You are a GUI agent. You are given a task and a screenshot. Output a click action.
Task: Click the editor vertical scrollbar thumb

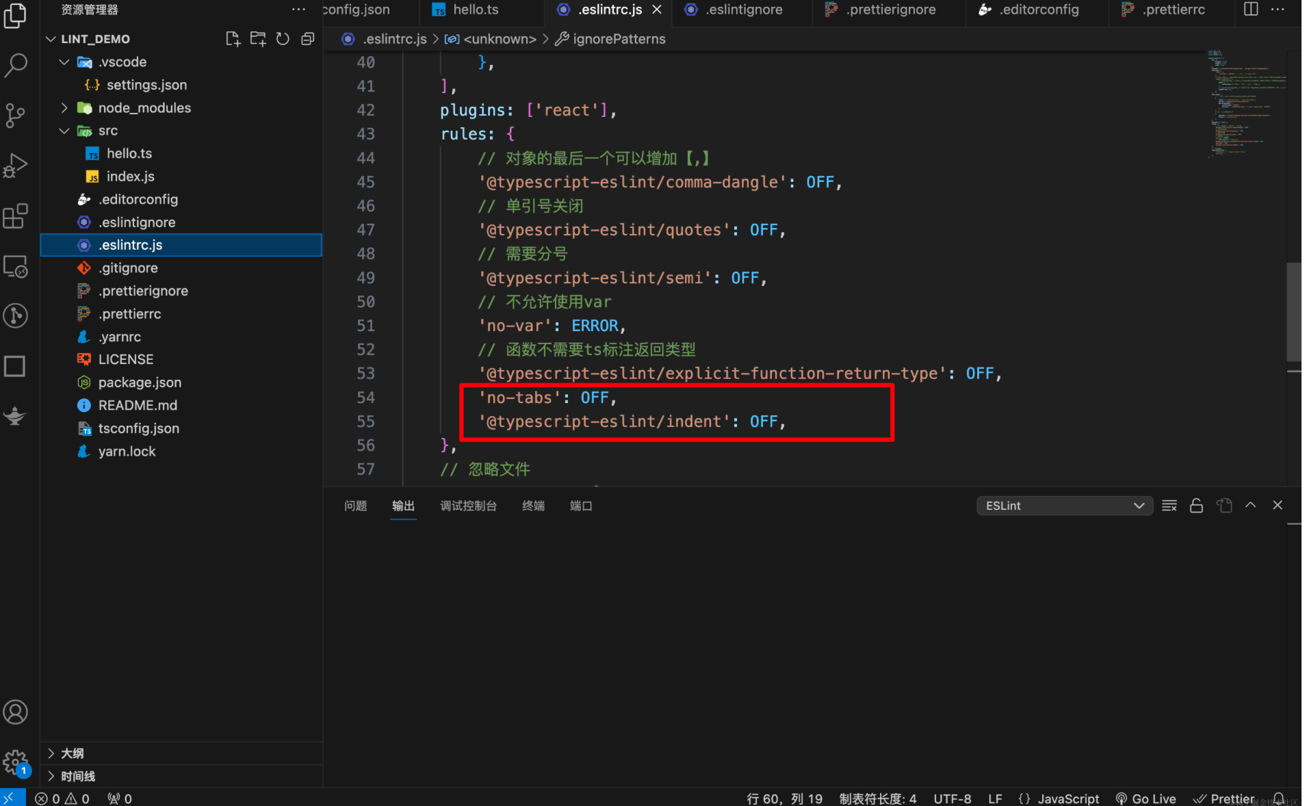(1293, 311)
